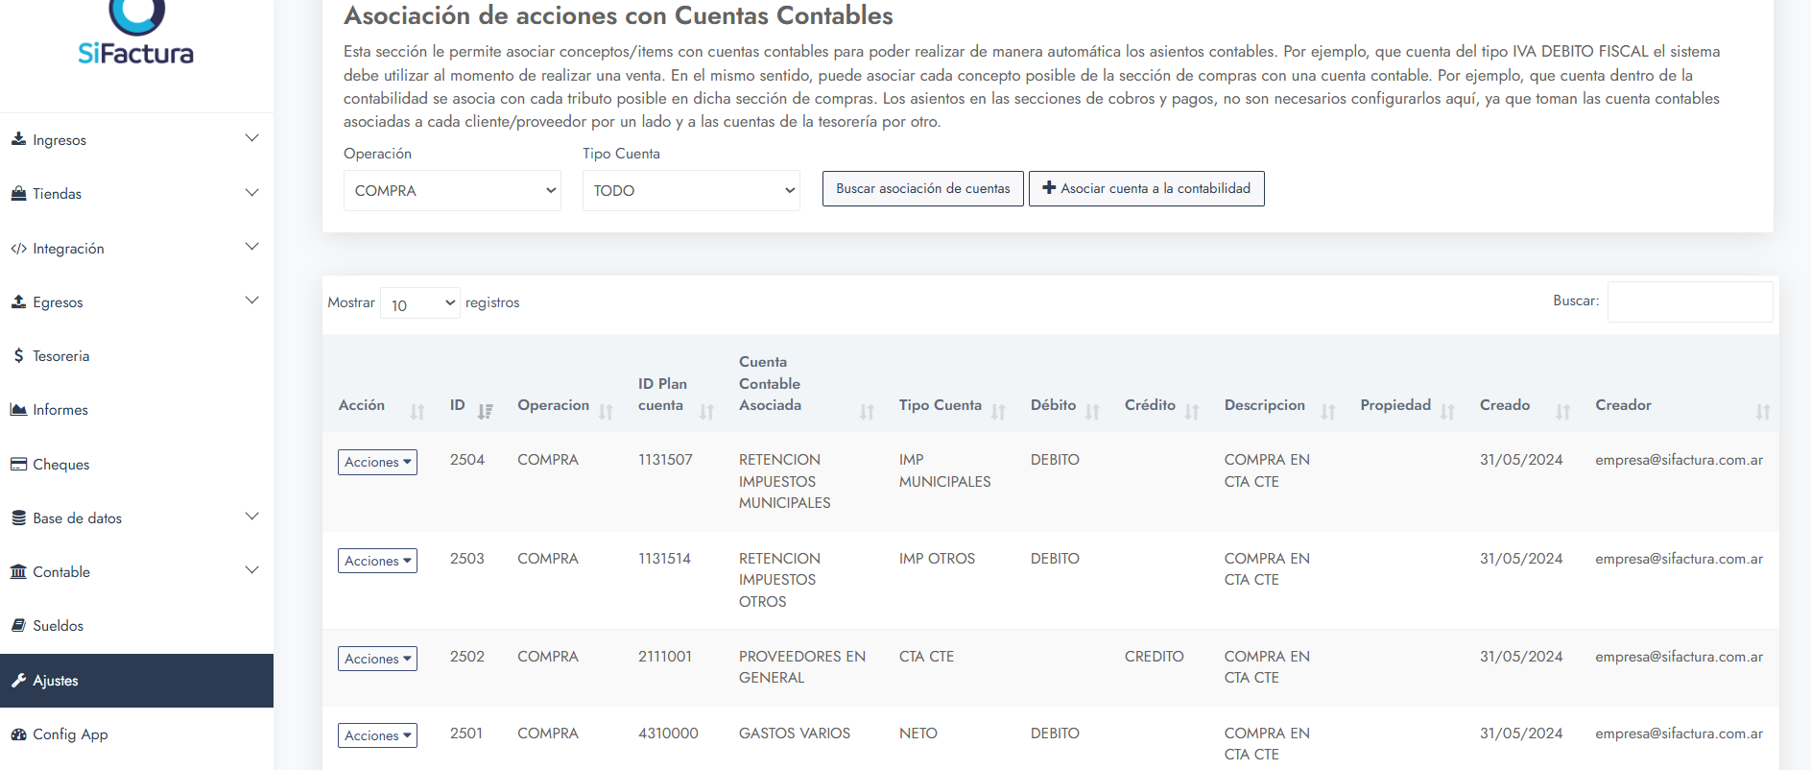Click the Ajustes wrench icon

[18, 681]
